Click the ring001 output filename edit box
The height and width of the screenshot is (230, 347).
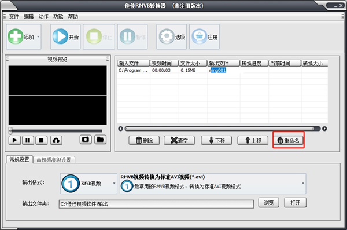[x=217, y=71]
